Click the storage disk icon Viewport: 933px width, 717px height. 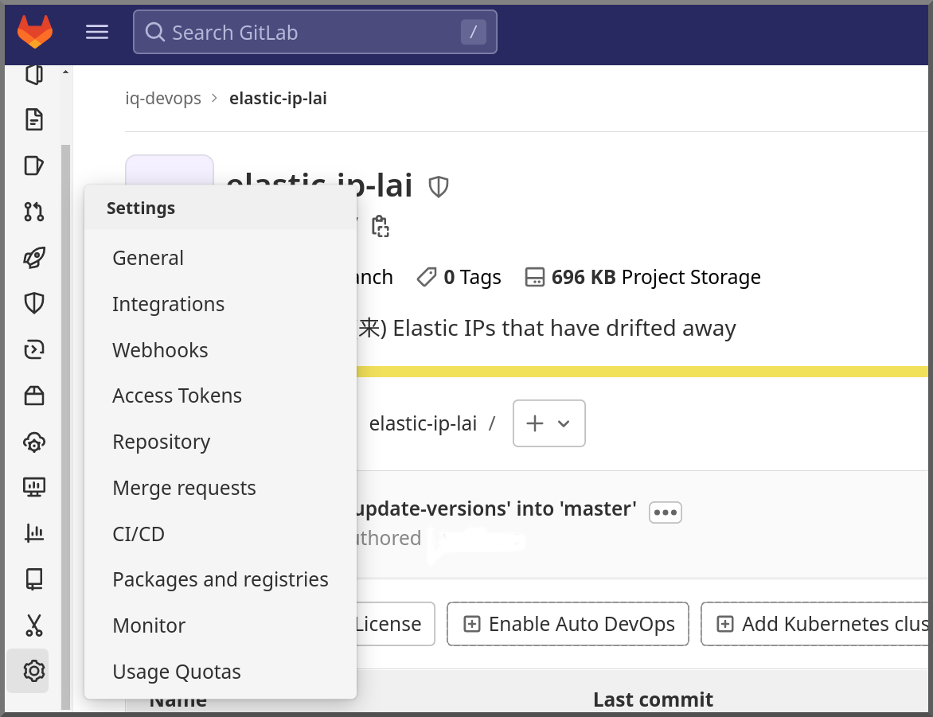(x=534, y=277)
